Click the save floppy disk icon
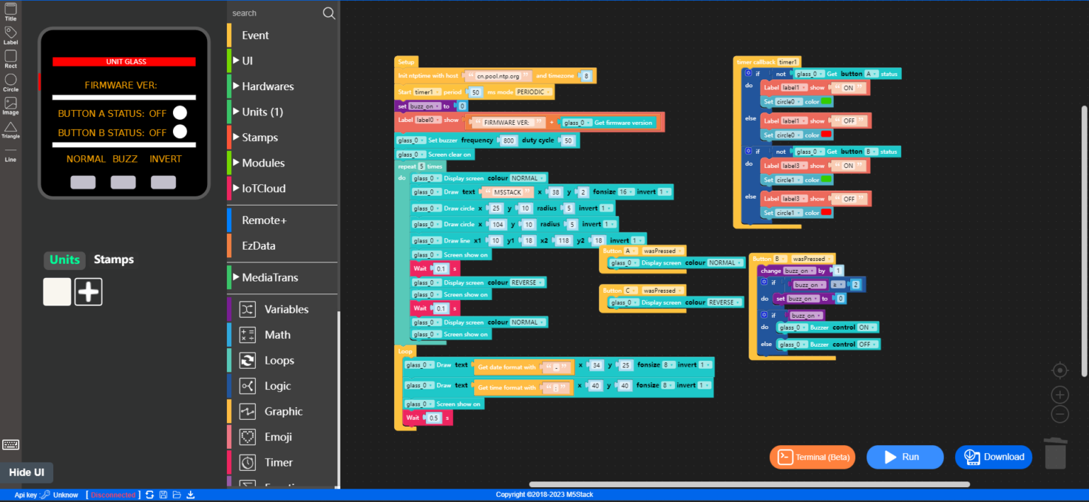 (x=163, y=494)
